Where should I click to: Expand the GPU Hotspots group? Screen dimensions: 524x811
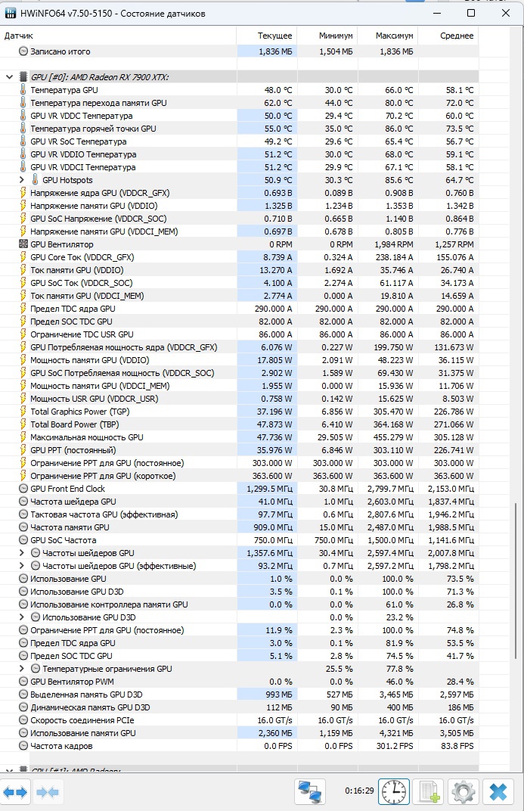click(x=22, y=180)
